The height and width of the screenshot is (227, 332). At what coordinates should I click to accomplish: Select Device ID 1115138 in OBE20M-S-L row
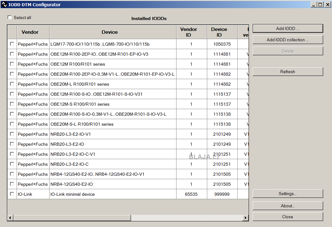[x=222, y=124]
